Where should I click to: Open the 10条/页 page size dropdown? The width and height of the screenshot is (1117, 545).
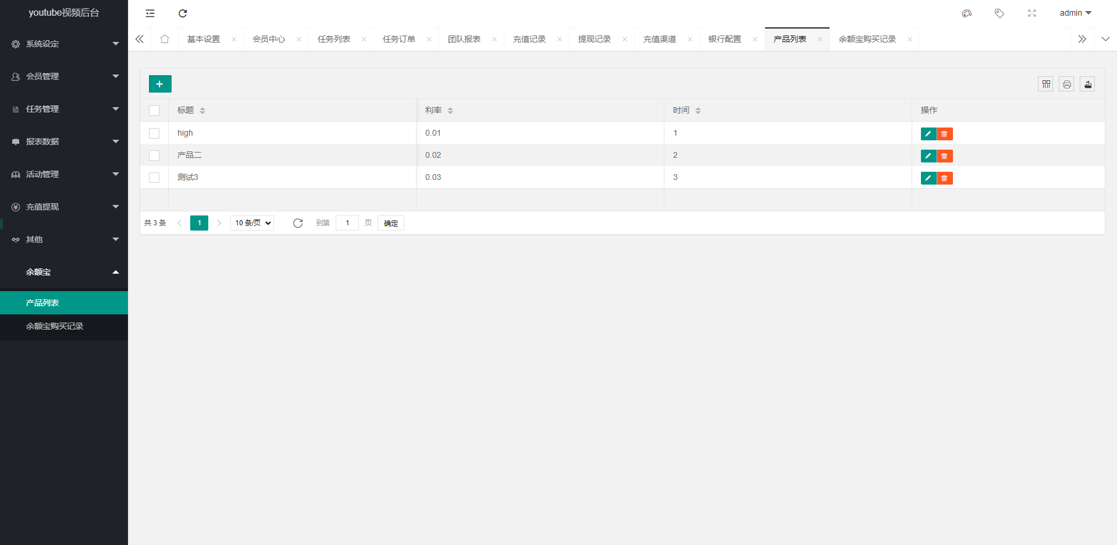tap(251, 223)
